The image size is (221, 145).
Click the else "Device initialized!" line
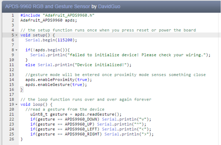pos(78,65)
